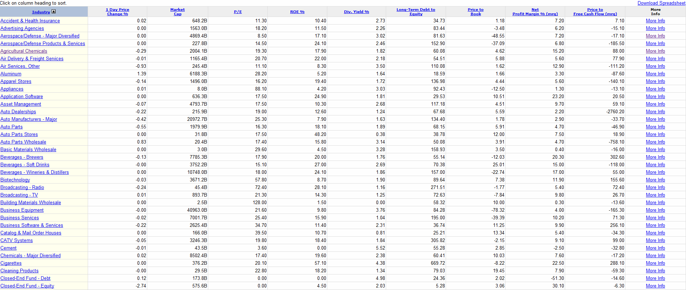
Task: Open Closed-End Fund - Debt link
Action: point(26,278)
